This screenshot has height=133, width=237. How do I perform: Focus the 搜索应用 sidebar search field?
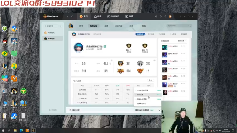[51, 26]
